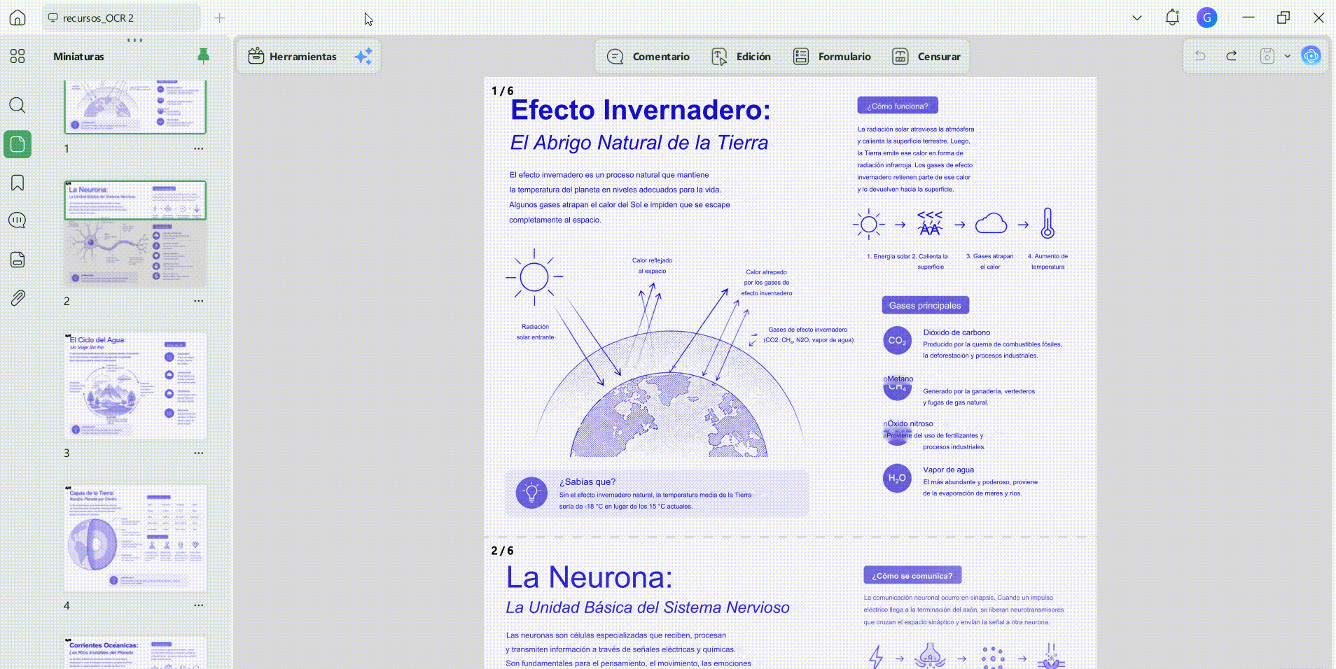Toggle the thumbnails panel icon
Screen dimensions: 1336x669
(x=18, y=144)
